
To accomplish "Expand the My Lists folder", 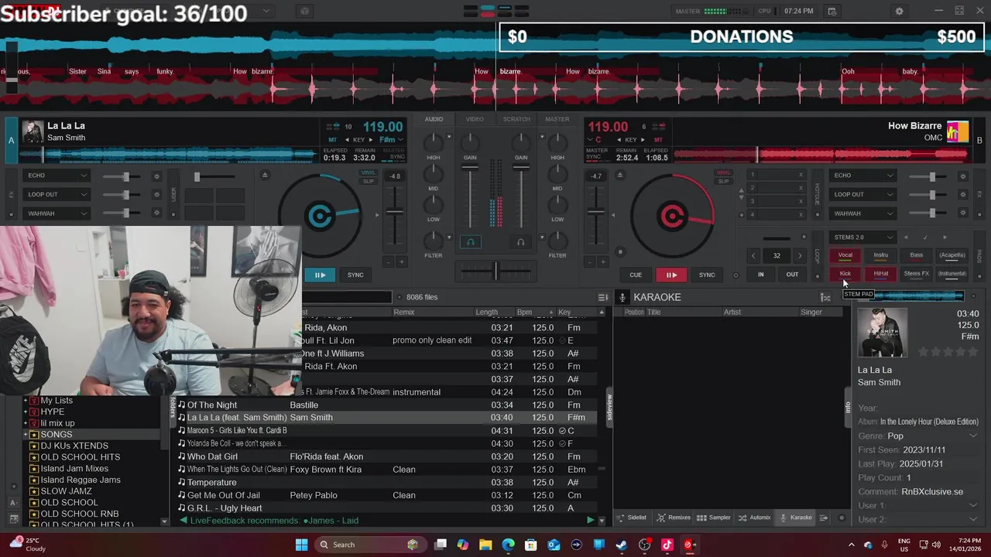I will pyautogui.click(x=26, y=401).
